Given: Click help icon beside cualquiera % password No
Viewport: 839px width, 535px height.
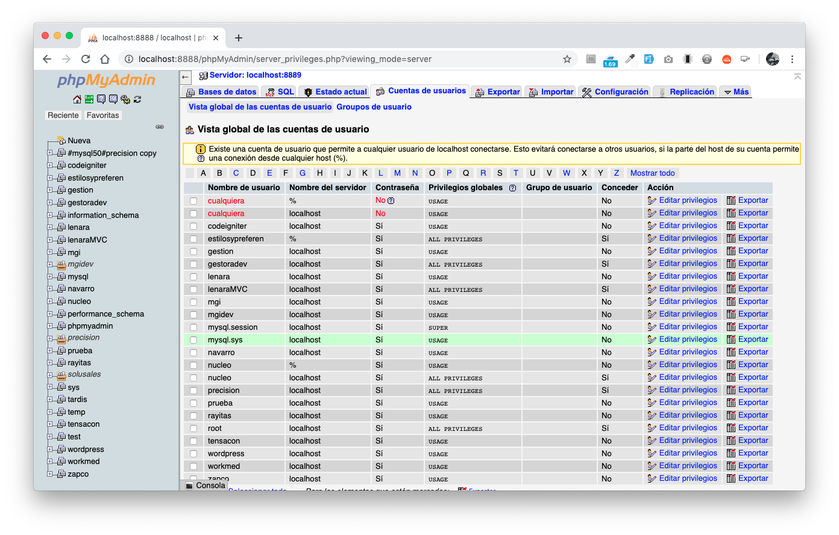Looking at the screenshot, I should click(x=391, y=200).
